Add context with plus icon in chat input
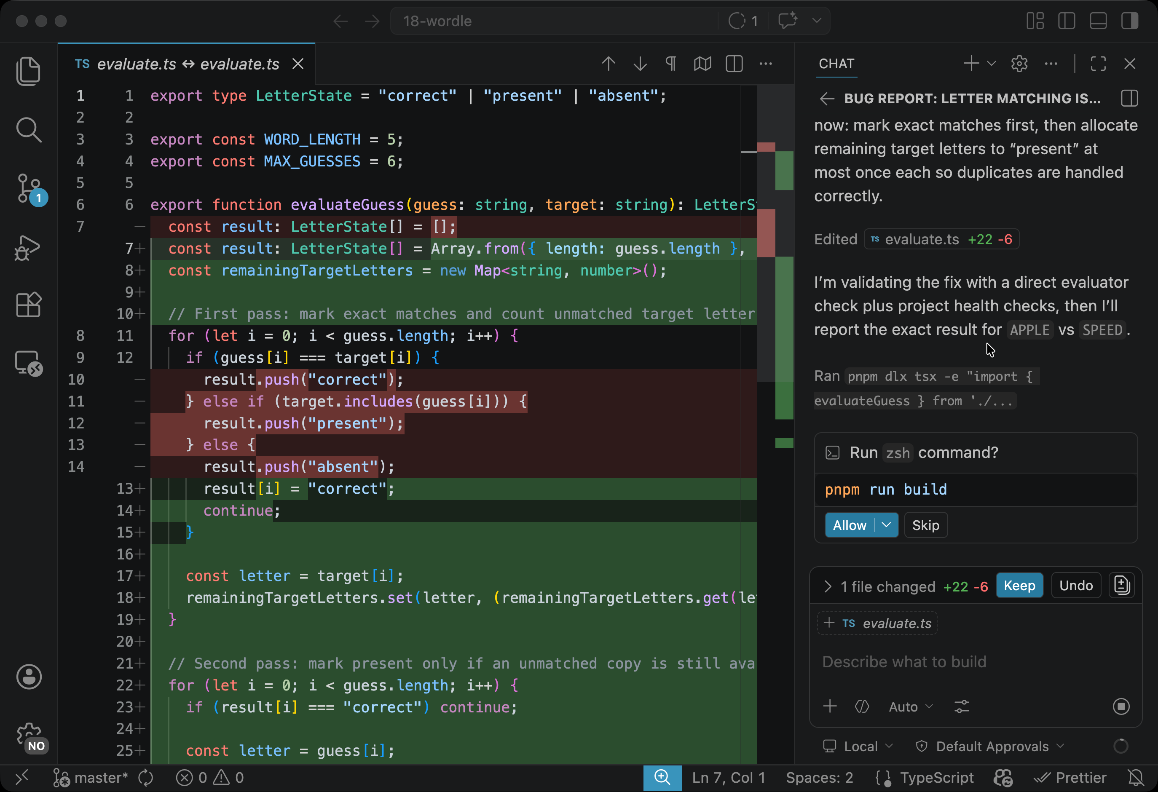Viewport: 1158px width, 792px height. [830, 706]
